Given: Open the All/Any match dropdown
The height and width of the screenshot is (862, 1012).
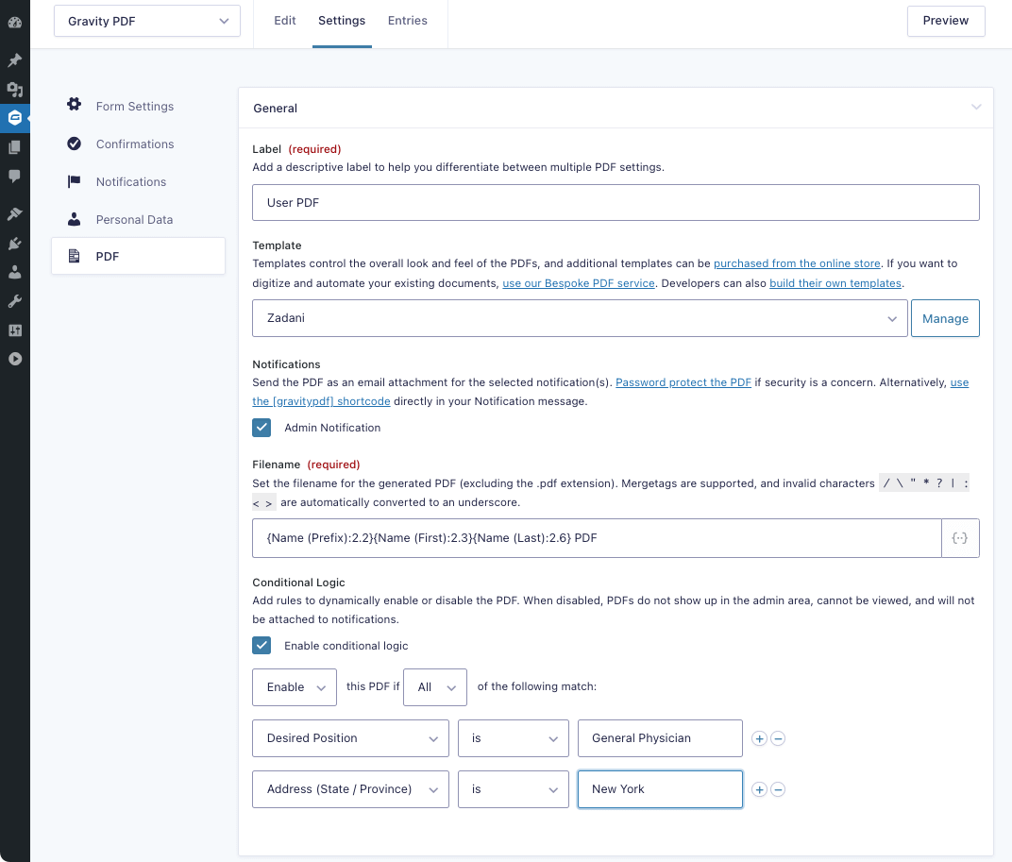Looking at the screenshot, I should (434, 687).
